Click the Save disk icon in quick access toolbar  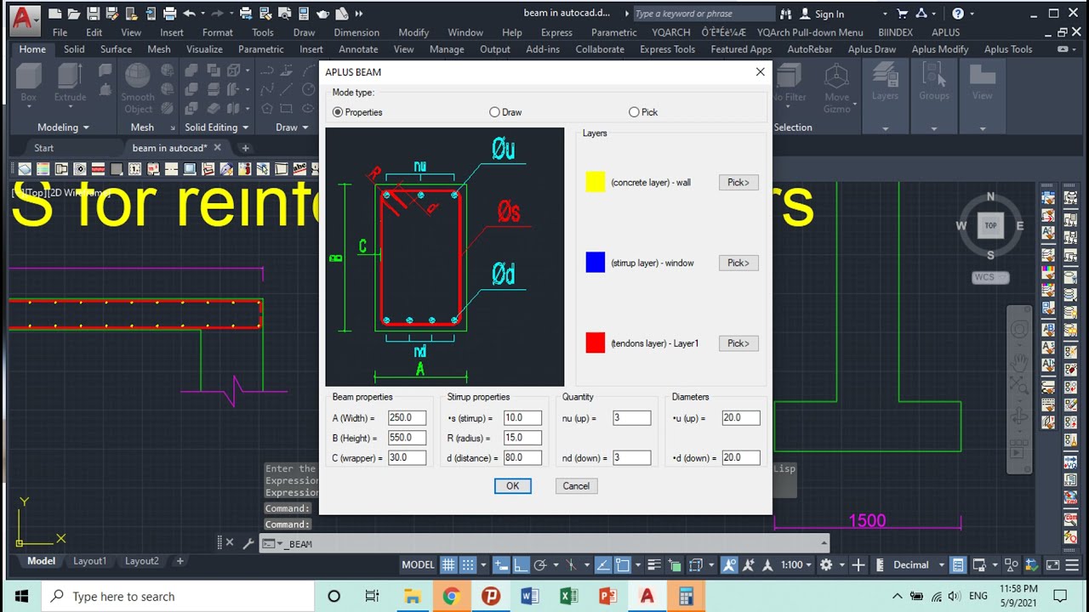[93, 14]
